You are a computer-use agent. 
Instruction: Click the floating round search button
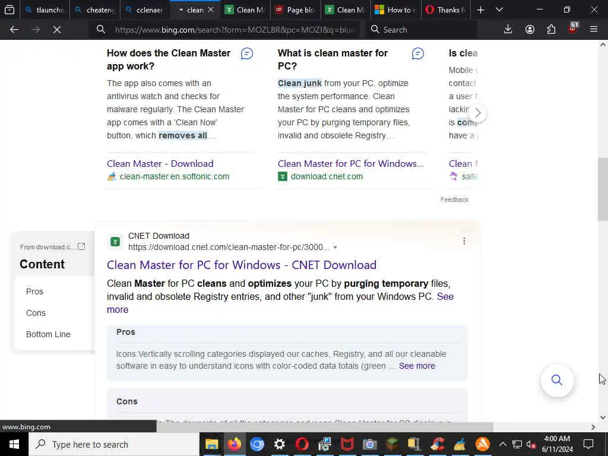(557, 380)
